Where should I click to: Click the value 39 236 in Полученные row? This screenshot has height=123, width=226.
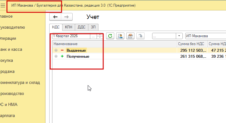(218, 56)
